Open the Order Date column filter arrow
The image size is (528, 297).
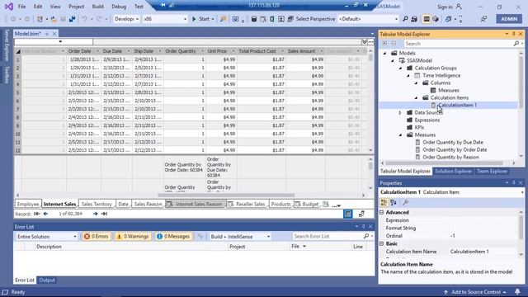click(97, 51)
